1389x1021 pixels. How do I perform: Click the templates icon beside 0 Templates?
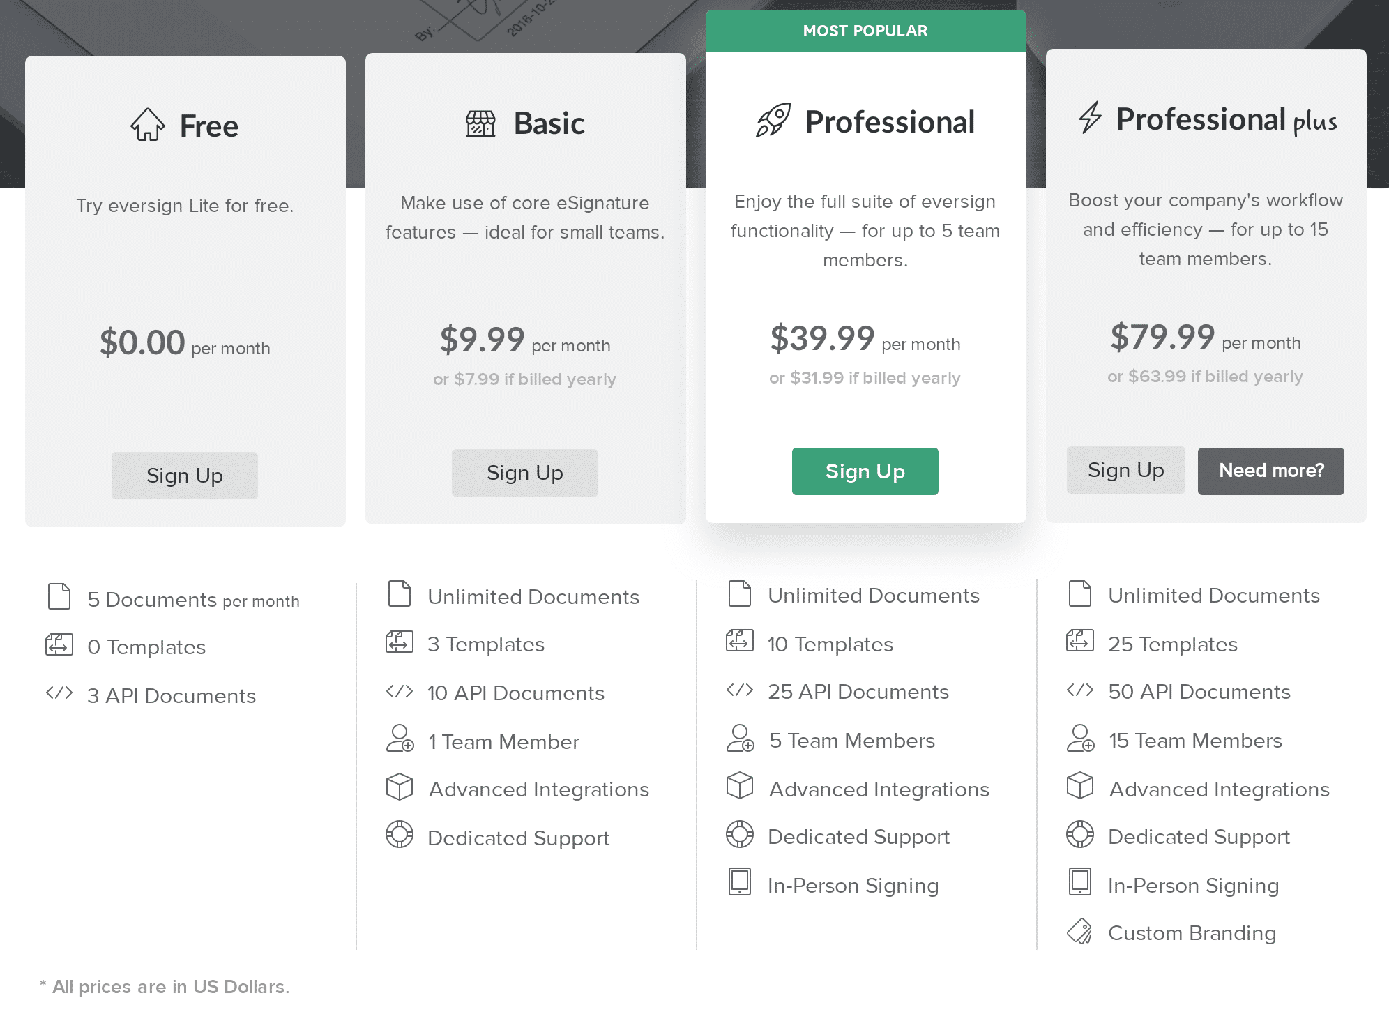point(59,644)
